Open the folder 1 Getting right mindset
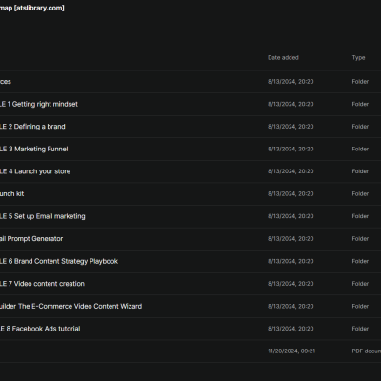The width and height of the screenshot is (381, 381). point(39,104)
